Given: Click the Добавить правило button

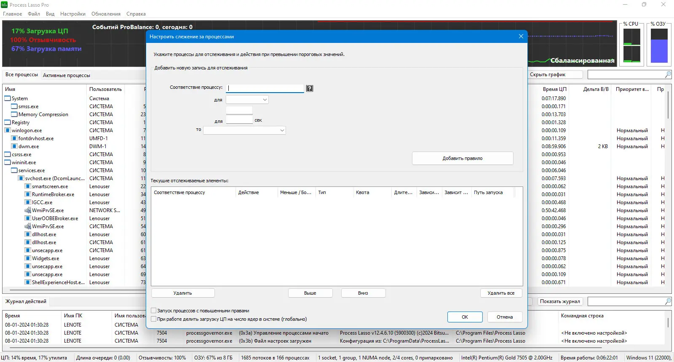Looking at the screenshot, I should [x=463, y=158].
